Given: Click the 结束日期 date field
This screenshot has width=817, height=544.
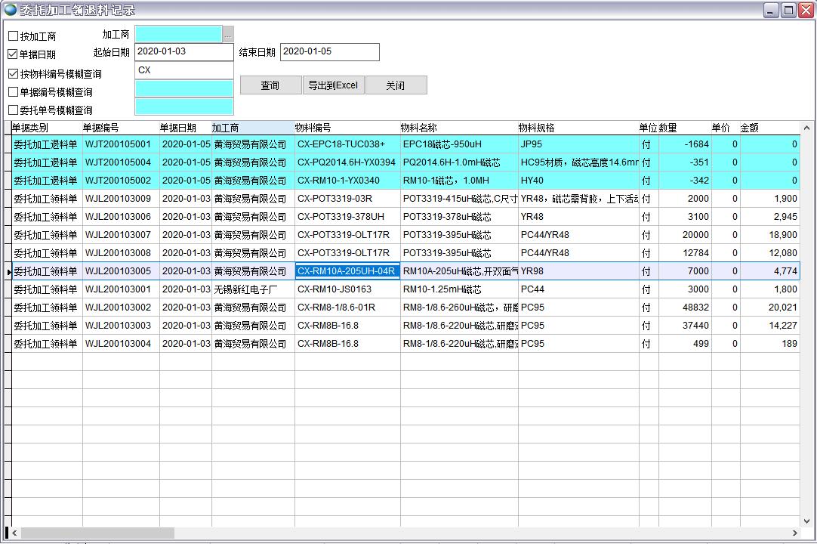Looking at the screenshot, I should point(329,52).
